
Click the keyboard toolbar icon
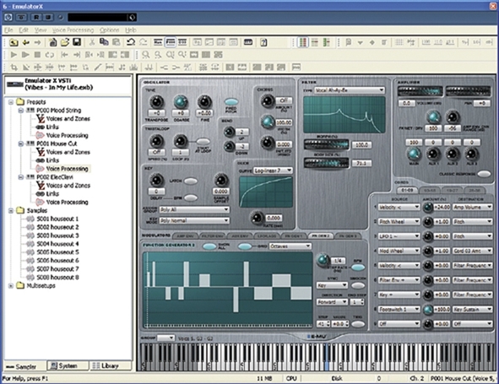tap(248, 42)
